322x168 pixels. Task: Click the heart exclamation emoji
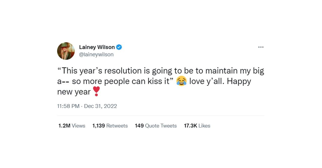tap(96, 91)
